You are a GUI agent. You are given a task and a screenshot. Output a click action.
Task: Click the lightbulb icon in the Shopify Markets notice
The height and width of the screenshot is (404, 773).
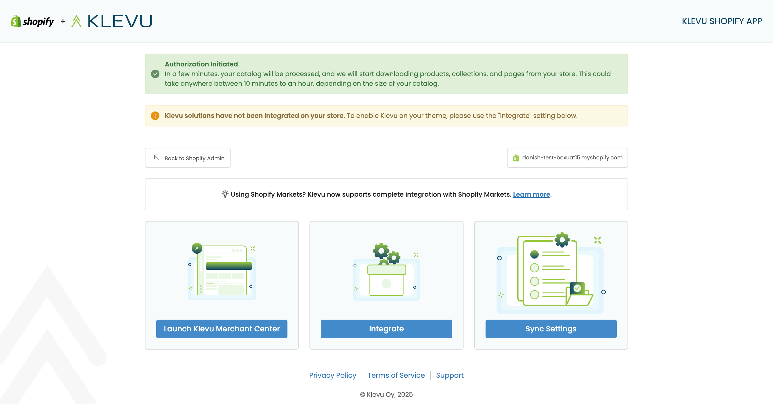225,194
